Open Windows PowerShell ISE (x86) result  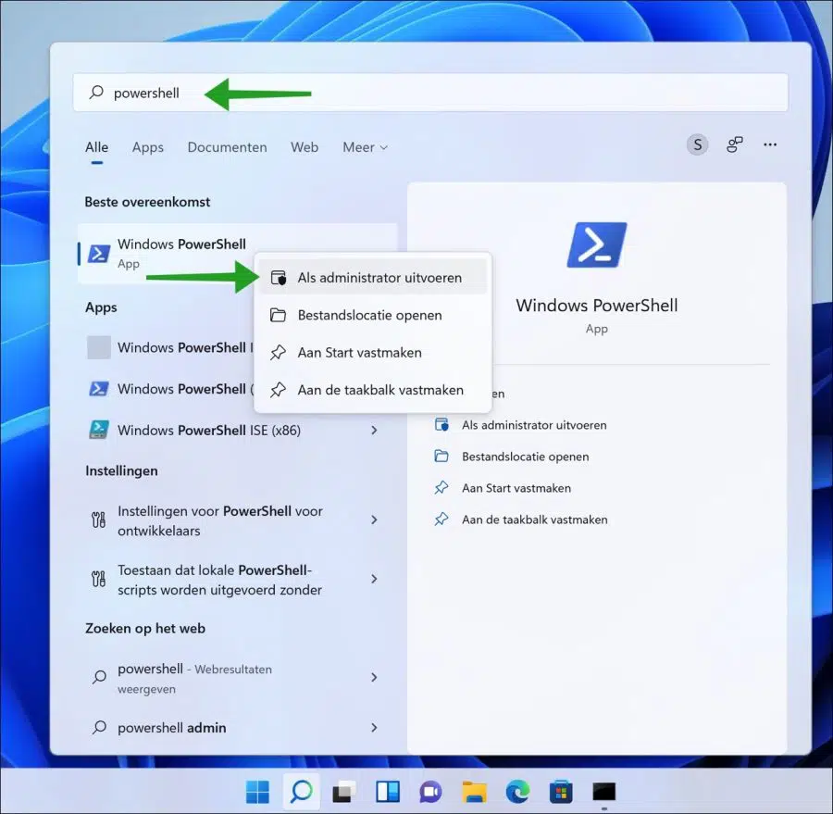[x=237, y=430]
